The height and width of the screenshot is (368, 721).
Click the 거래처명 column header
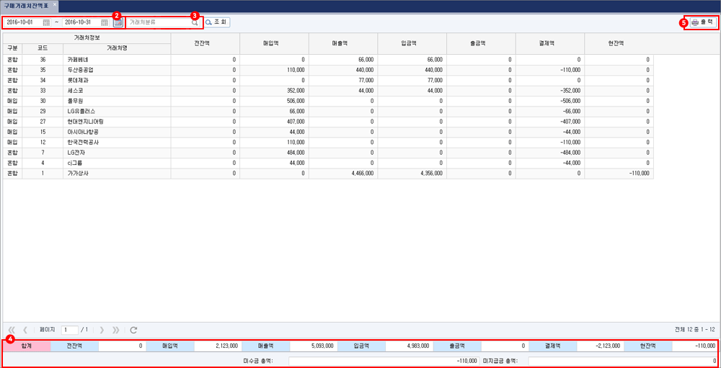tap(117, 48)
